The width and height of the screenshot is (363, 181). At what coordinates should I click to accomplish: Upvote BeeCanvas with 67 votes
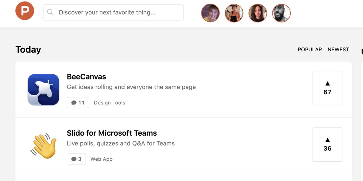[x=327, y=88]
